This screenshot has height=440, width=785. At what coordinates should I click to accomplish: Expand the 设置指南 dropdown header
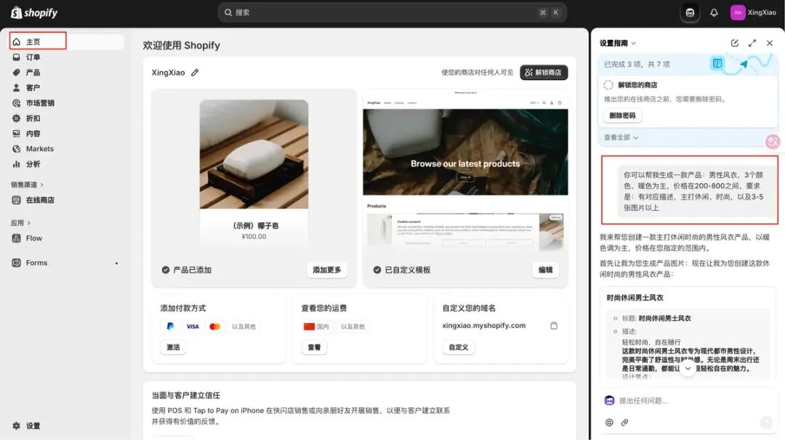(618, 44)
